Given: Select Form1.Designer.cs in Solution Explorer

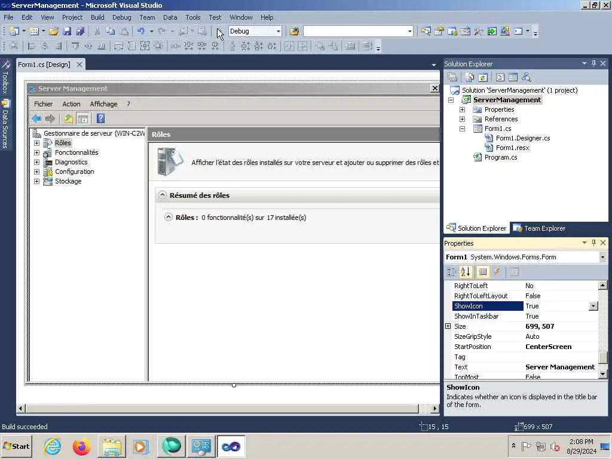Looking at the screenshot, I should click(522, 138).
